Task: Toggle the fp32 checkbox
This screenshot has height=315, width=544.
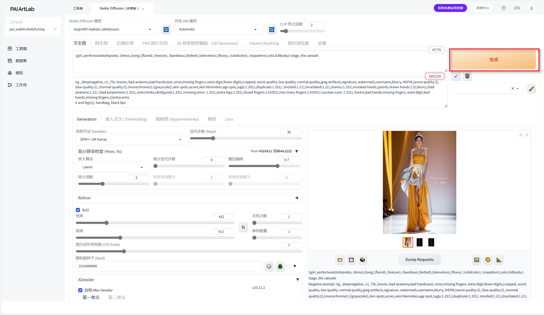Action: click(78, 210)
